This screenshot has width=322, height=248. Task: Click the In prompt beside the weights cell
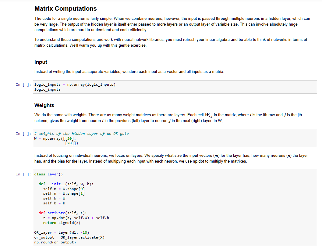coord(23,134)
